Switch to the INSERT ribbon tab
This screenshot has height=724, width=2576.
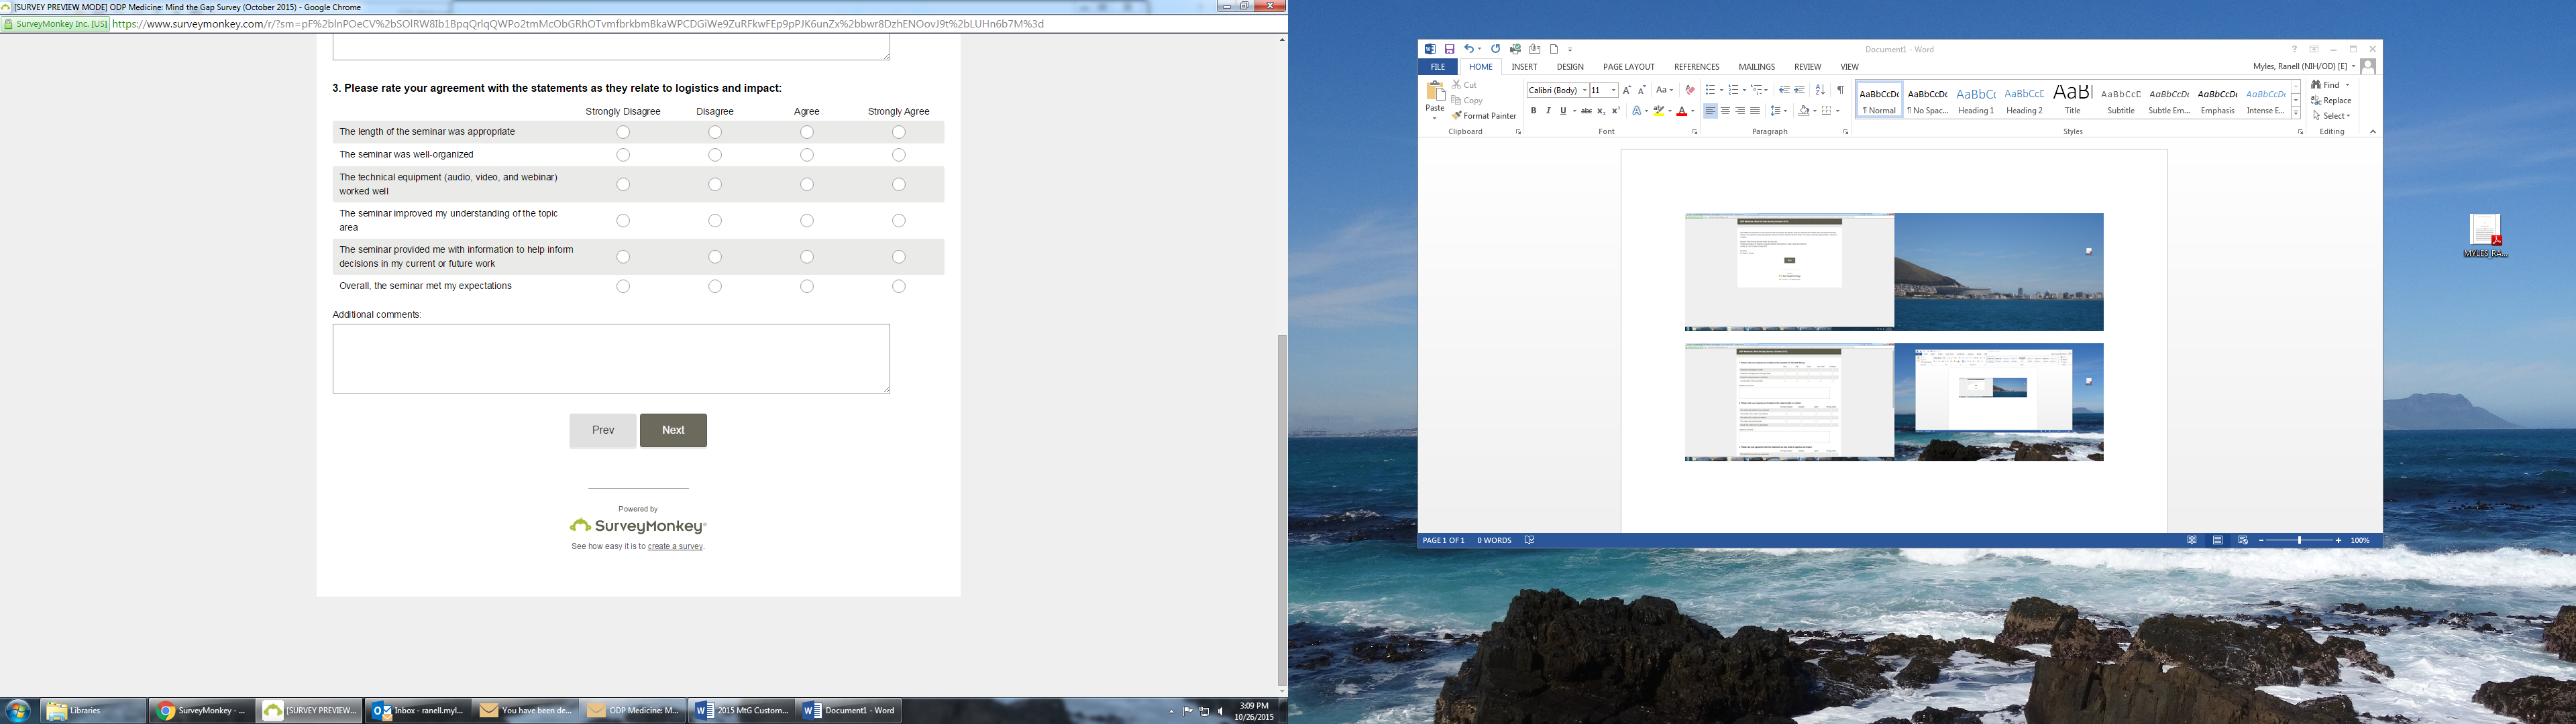coord(1524,67)
